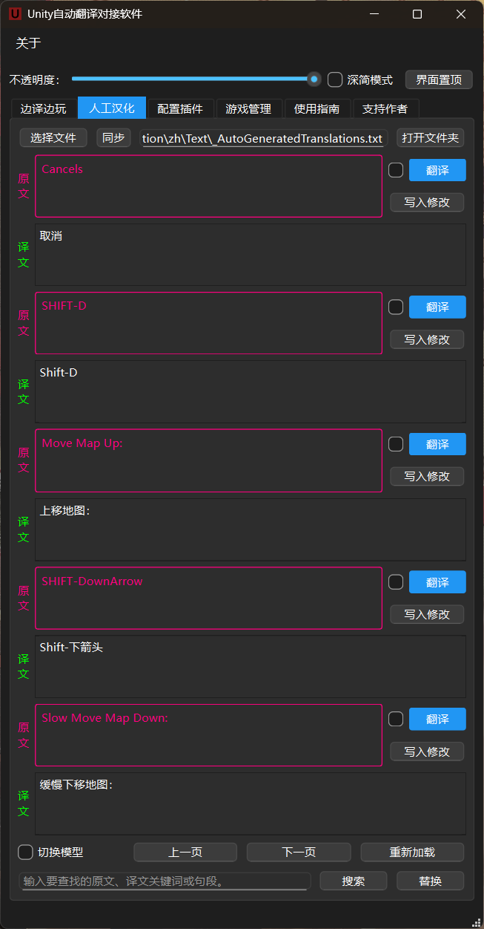Toggle the 切换模型 checkbox

pos(26,852)
